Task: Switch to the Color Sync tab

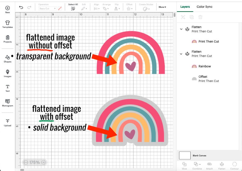Action: point(205,7)
